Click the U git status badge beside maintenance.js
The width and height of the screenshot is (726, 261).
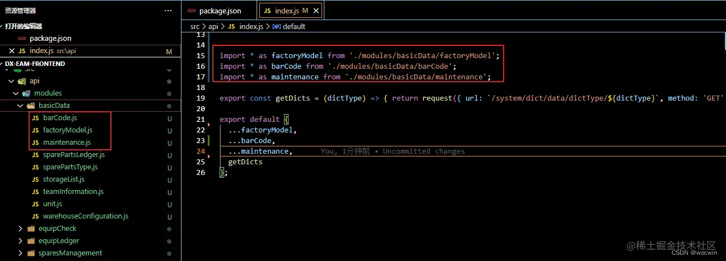pyautogui.click(x=169, y=143)
